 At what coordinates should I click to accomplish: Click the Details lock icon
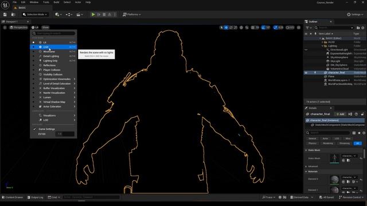362,114
